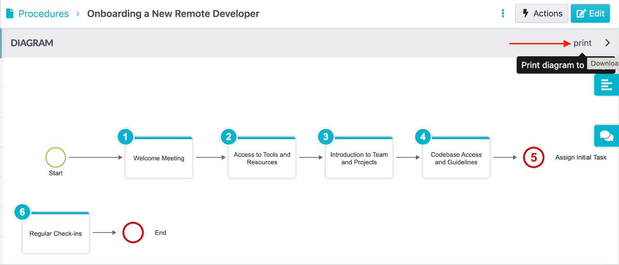
Task: Click the red End event circle
Action: click(133, 233)
